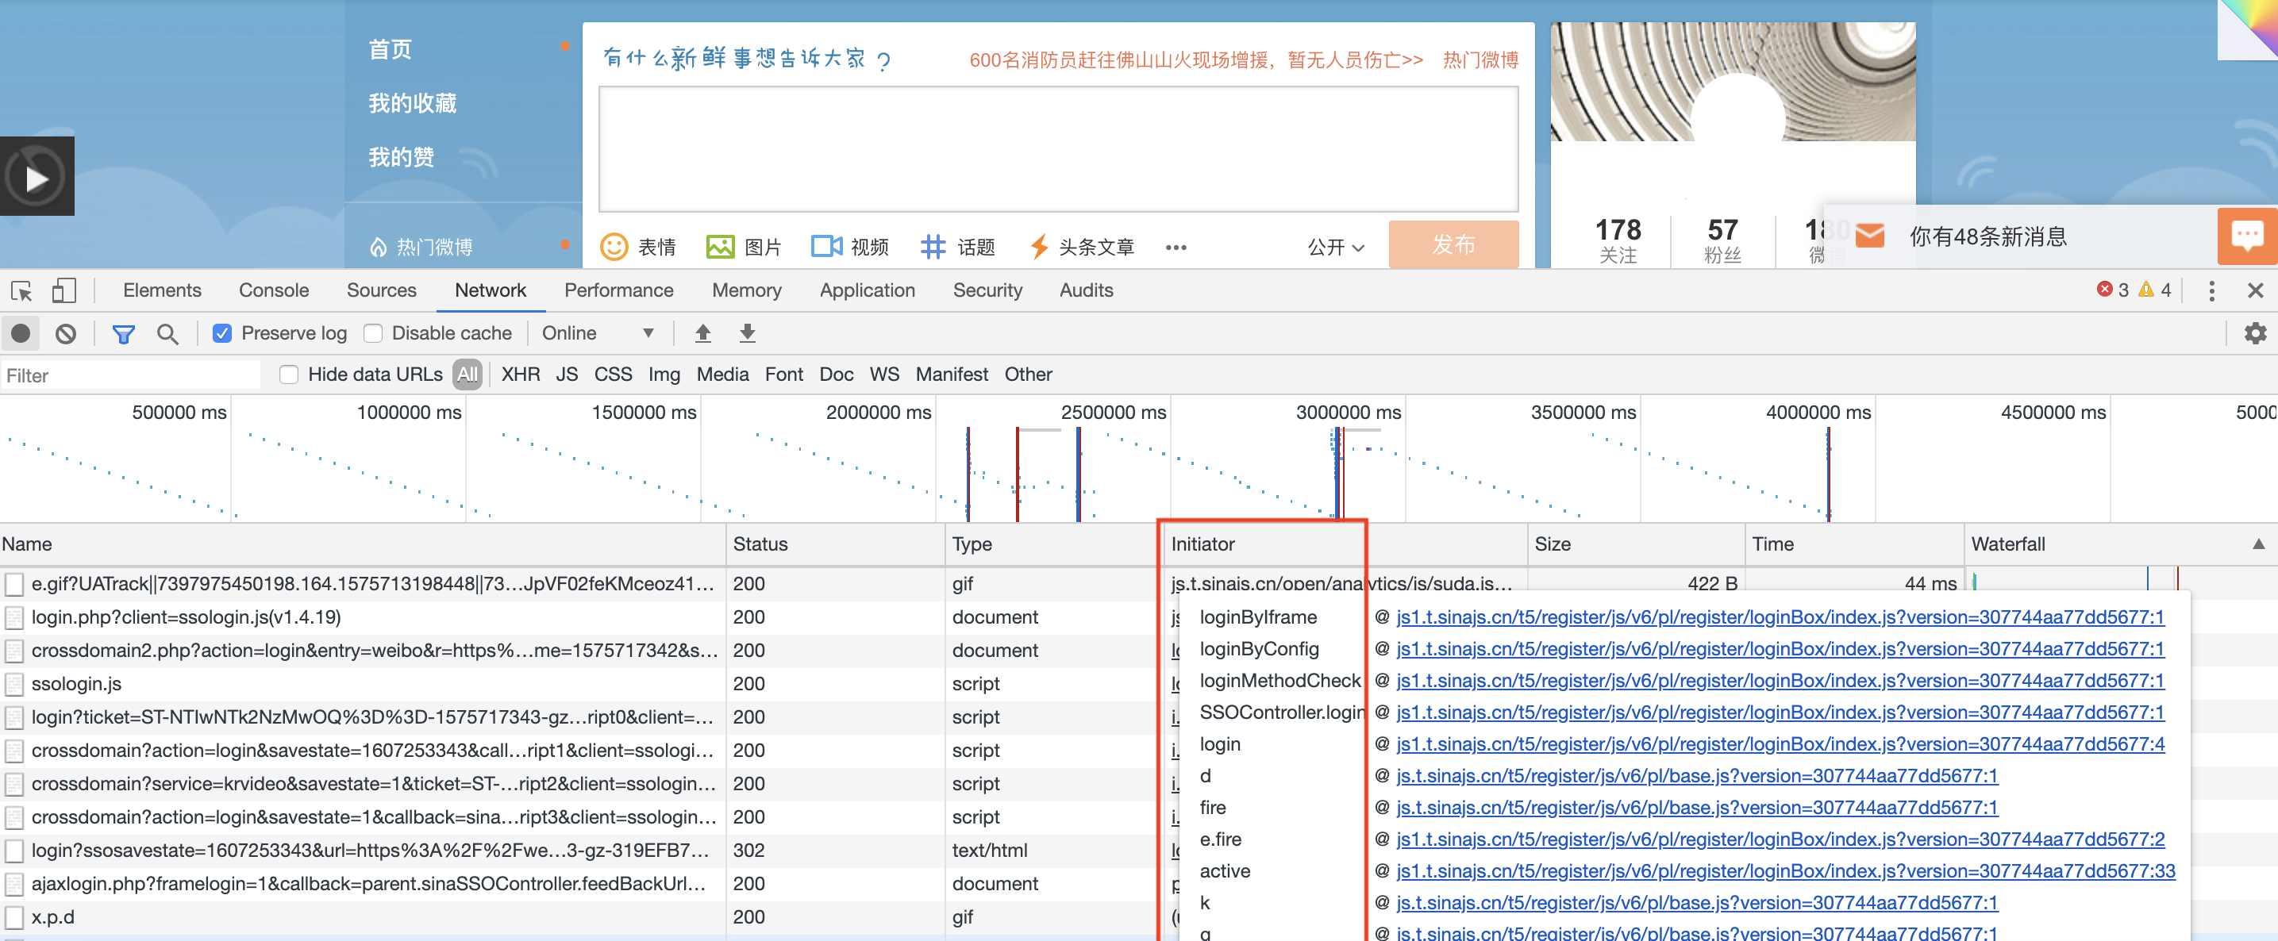Toggle device toolbar icon
Screen dimensions: 2278x941
pyautogui.click(x=63, y=290)
